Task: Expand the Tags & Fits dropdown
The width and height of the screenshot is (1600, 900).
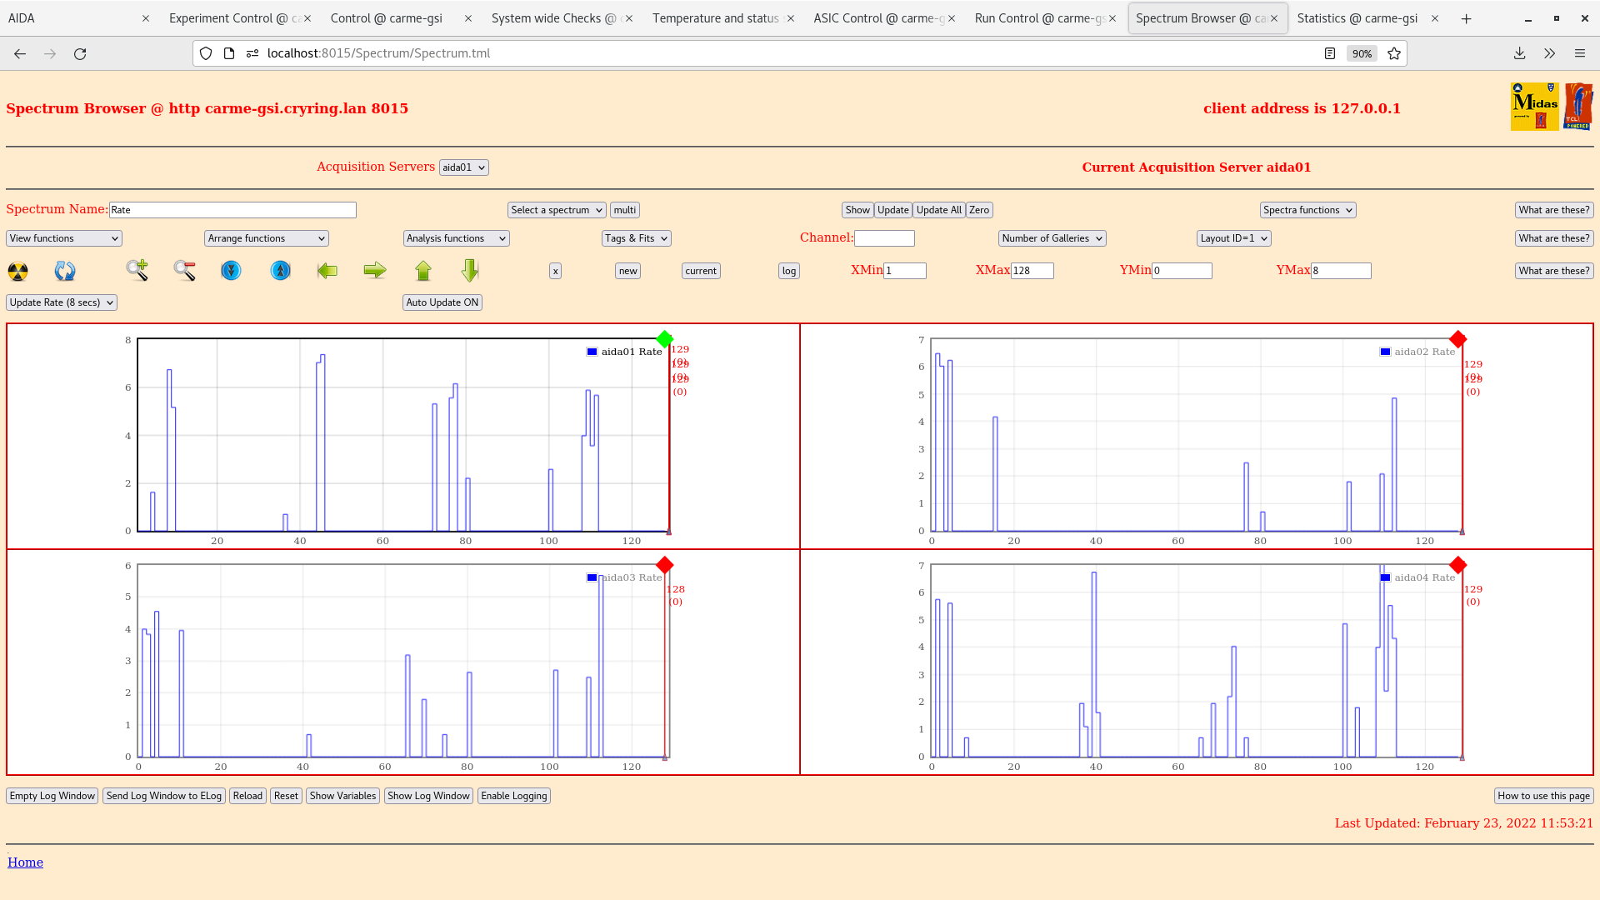Action: point(637,238)
